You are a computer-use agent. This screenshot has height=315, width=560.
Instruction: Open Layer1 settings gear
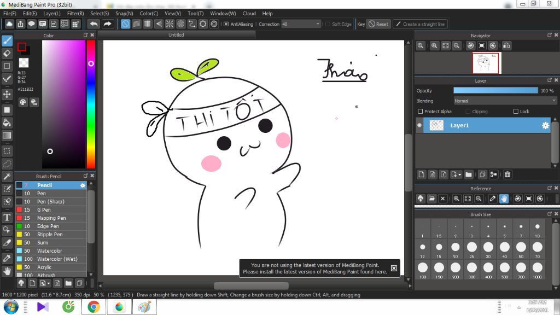[545, 125]
